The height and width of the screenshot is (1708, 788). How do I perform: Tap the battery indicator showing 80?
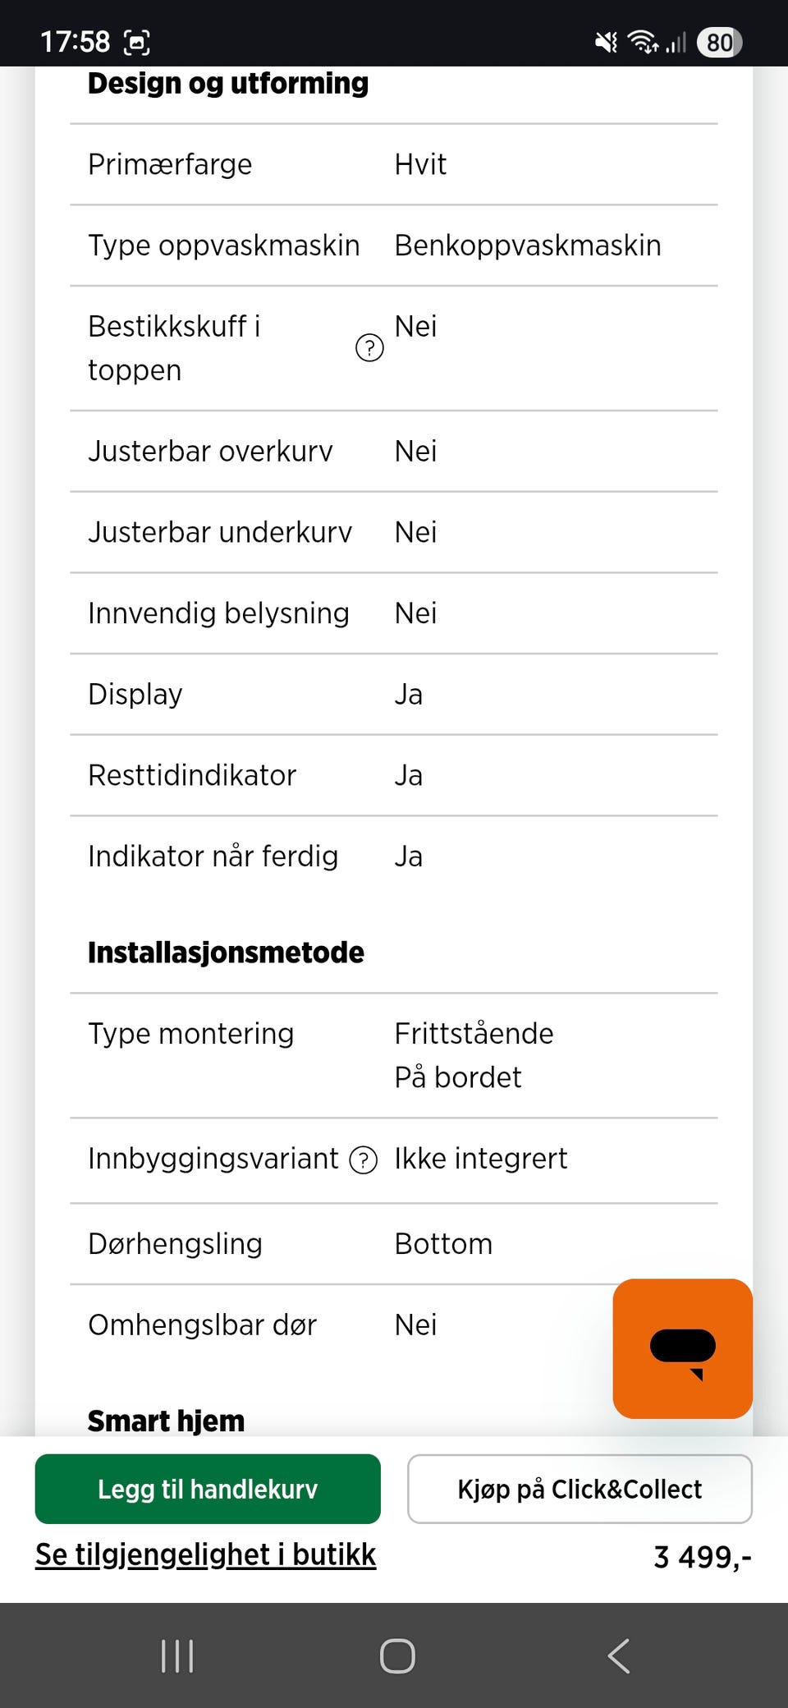[x=719, y=42]
